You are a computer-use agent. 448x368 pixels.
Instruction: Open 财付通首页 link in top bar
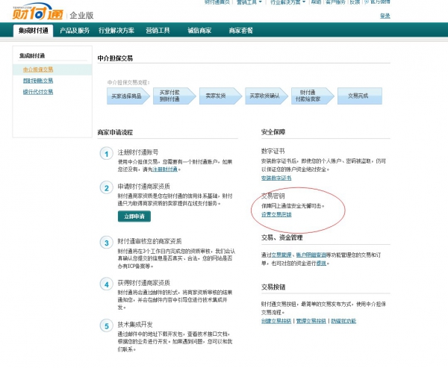217,2
